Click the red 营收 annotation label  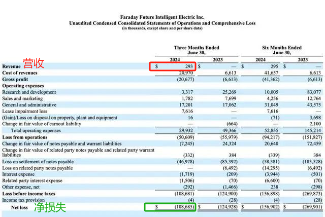pos(34,63)
